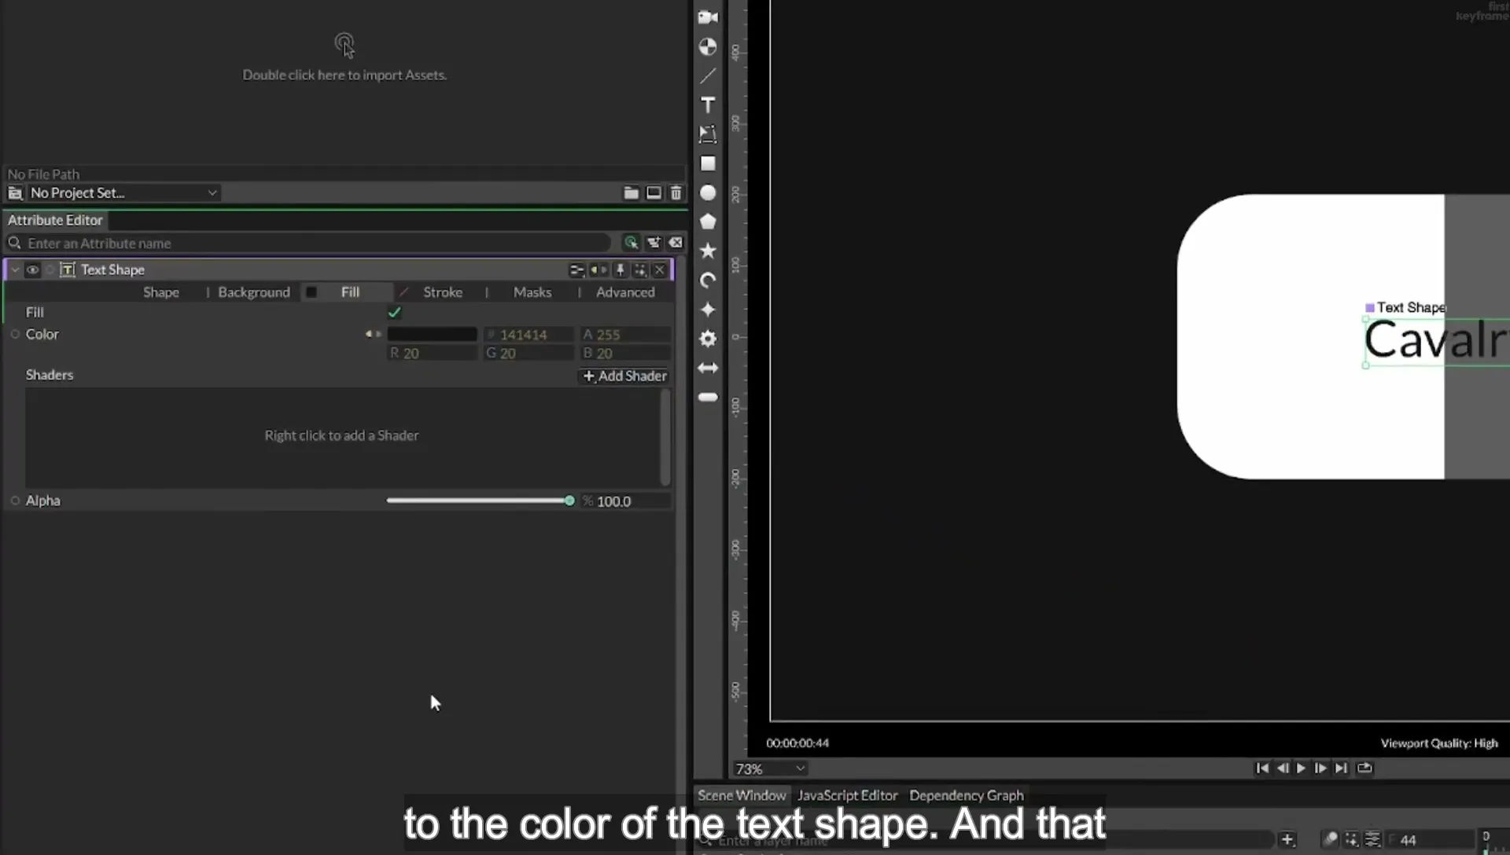This screenshot has height=855, width=1510.
Task: Select the Line tool in the toolbar
Action: [708, 76]
